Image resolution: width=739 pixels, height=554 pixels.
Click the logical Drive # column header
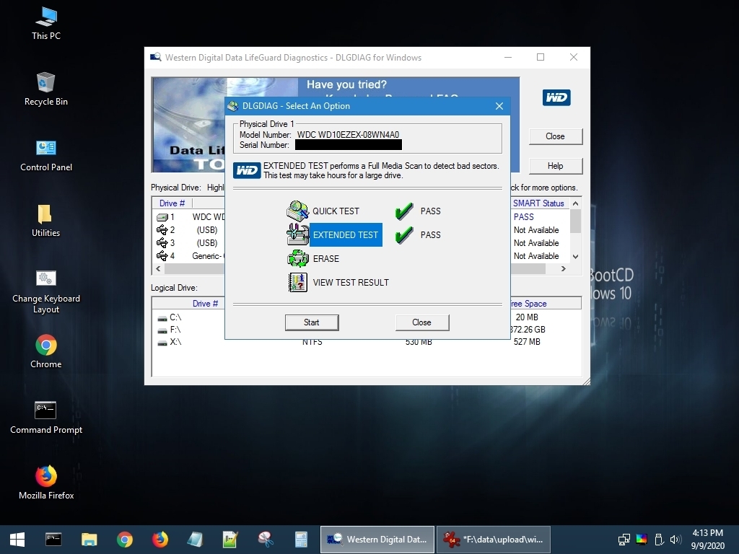click(205, 304)
